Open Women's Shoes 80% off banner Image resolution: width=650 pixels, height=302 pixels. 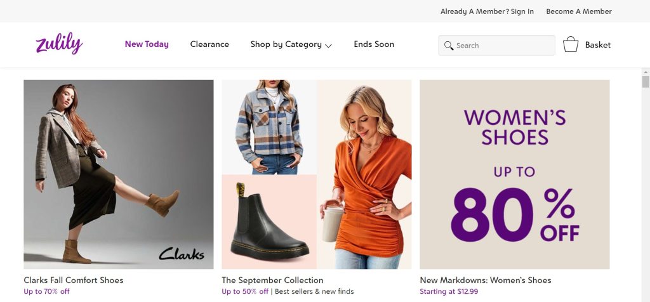point(514,174)
